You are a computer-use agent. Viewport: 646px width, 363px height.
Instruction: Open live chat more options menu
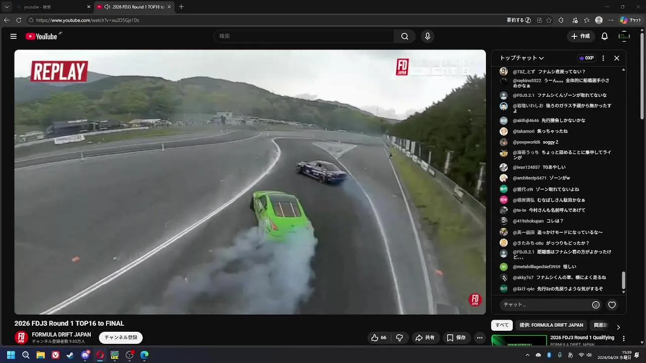(603, 58)
